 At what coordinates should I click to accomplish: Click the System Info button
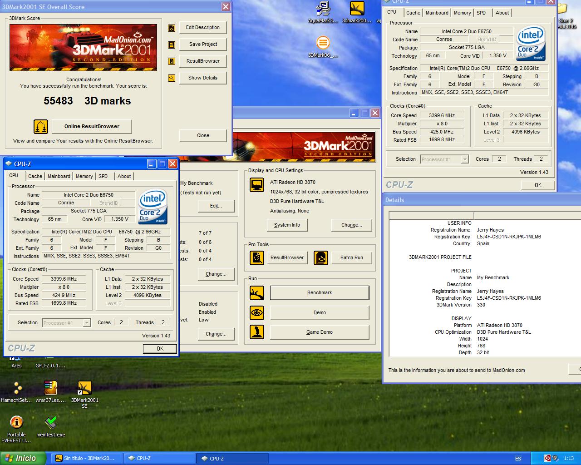[x=287, y=225]
